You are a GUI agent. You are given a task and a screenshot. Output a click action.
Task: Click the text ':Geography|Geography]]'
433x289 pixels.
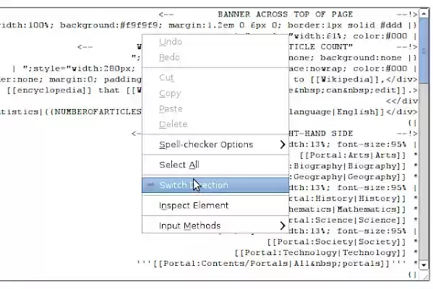(x=347, y=177)
